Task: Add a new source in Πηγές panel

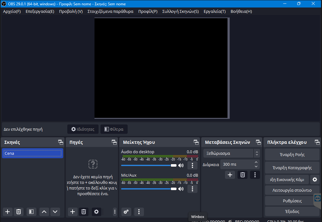Action: pyautogui.click(x=73, y=212)
